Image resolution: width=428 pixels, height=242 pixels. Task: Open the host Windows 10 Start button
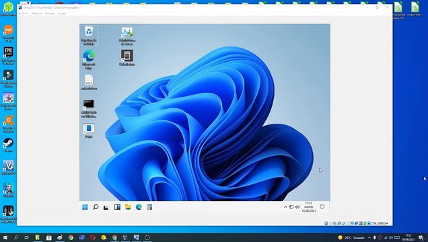(x=5, y=238)
